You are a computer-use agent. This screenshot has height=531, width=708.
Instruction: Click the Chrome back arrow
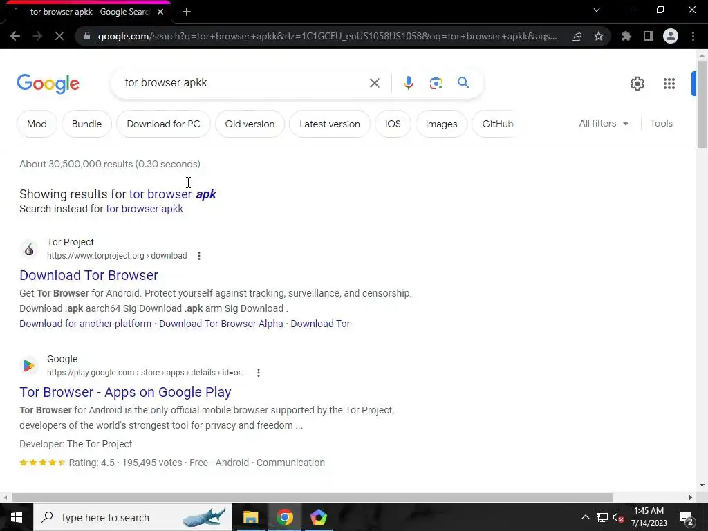15,36
